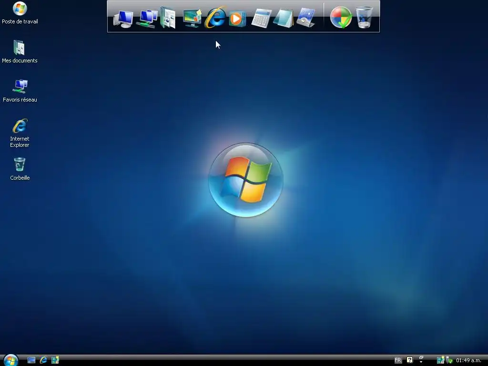Click the FR language indicator
The image size is (488, 366).
398,360
